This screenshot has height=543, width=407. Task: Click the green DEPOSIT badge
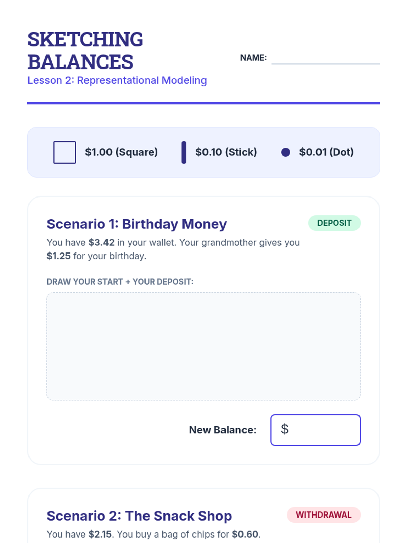[x=334, y=223]
